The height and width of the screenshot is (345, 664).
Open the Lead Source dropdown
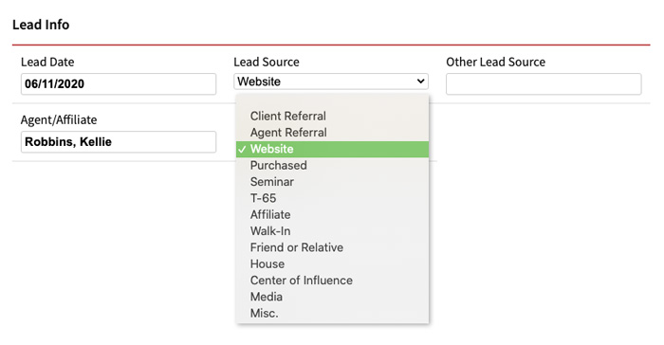[x=331, y=82]
